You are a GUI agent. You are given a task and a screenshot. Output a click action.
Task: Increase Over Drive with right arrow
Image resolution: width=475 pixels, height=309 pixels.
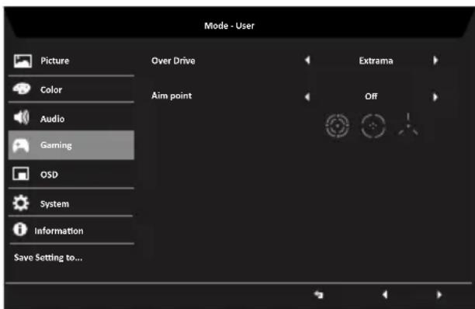pos(435,61)
